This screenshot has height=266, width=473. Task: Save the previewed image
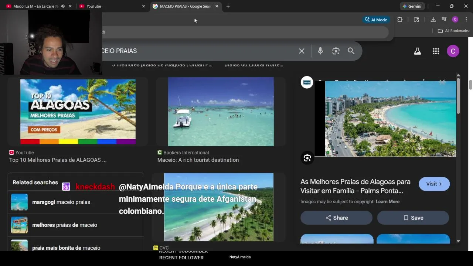[413, 218]
